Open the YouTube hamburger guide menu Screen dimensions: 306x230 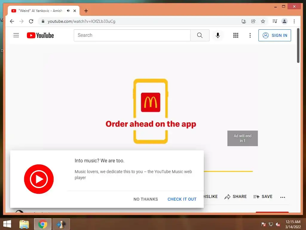tap(16, 35)
